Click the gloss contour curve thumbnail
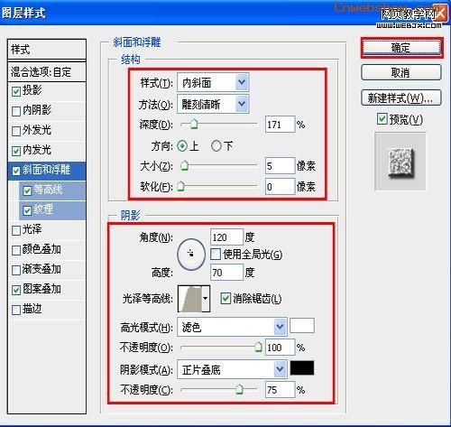This screenshot has width=451, height=427. pyautogui.click(x=189, y=299)
